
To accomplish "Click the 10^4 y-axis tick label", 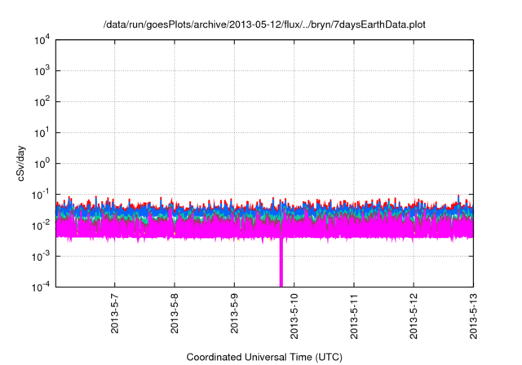I will click(x=42, y=40).
